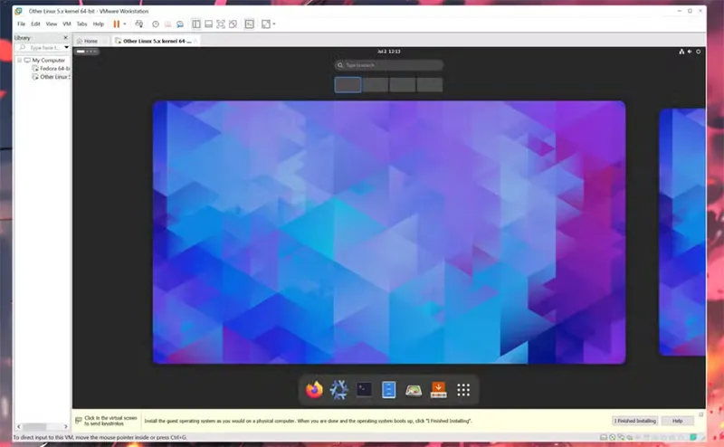The image size is (724, 447).
Task: Open the Files manager from dock
Action: point(389,390)
